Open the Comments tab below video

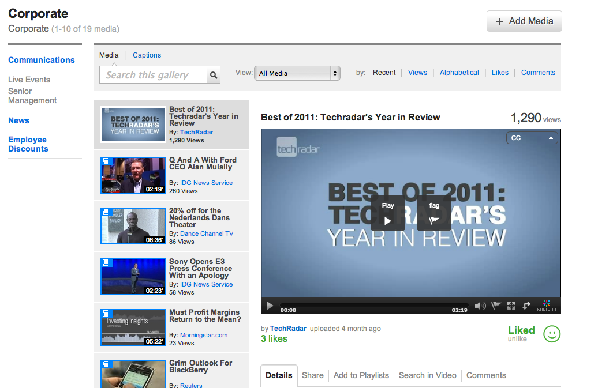486,375
